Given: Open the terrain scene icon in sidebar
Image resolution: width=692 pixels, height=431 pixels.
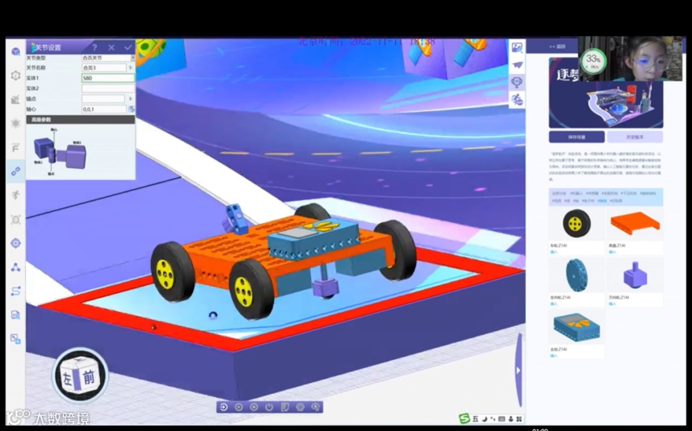Looking at the screenshot, I should [15, 99].
